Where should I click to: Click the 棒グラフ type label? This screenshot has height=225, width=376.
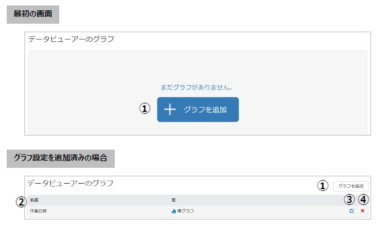point(186,211)
